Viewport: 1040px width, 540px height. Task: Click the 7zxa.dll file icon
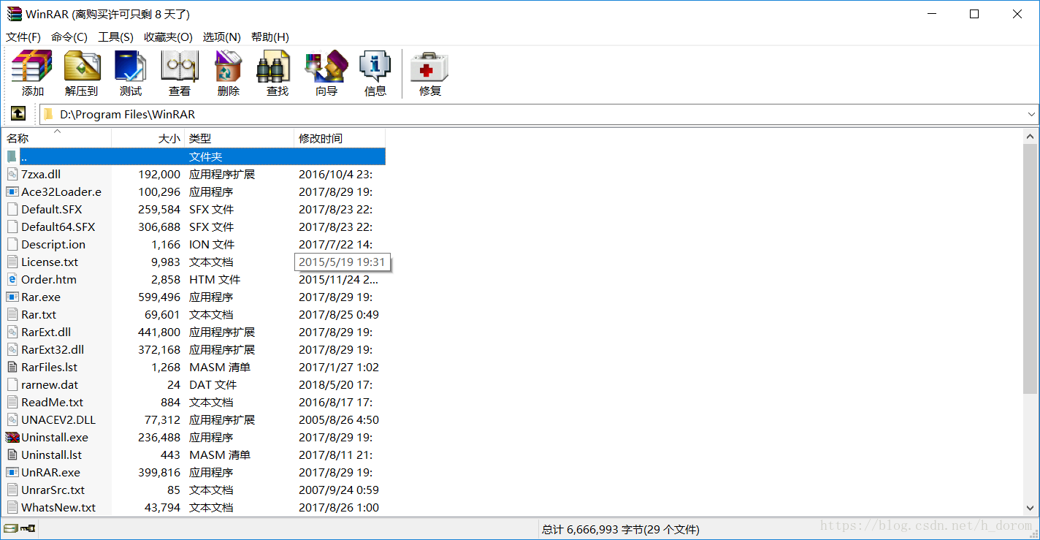tap(12, 174)
